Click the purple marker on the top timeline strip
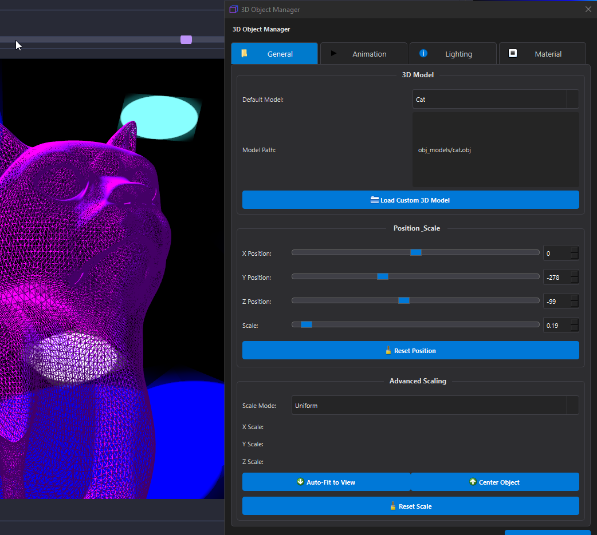The image size is (597, 535). pyautogui.click(x=186, y=39)
